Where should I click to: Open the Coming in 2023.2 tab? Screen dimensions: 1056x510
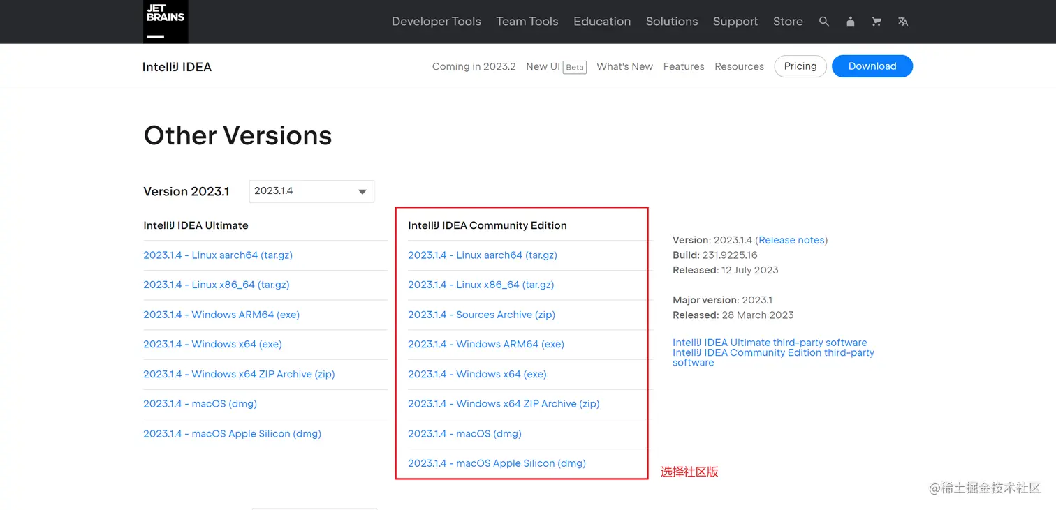474,66
